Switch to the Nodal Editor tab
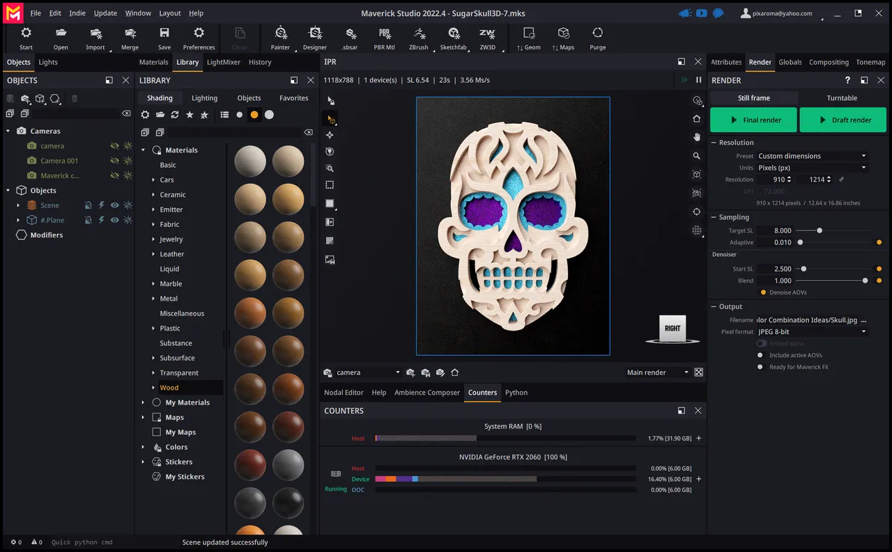 [344, 393]
